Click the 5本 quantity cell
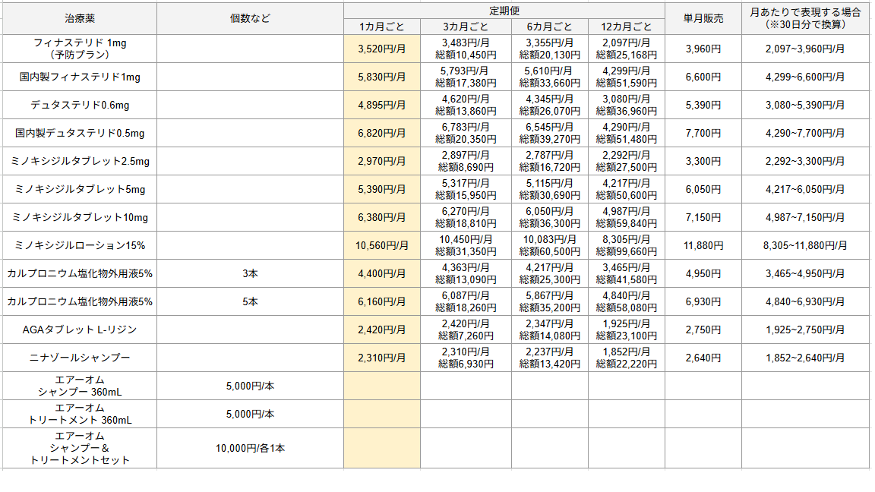Screen dimensions: 875x492 pos(250,301)
